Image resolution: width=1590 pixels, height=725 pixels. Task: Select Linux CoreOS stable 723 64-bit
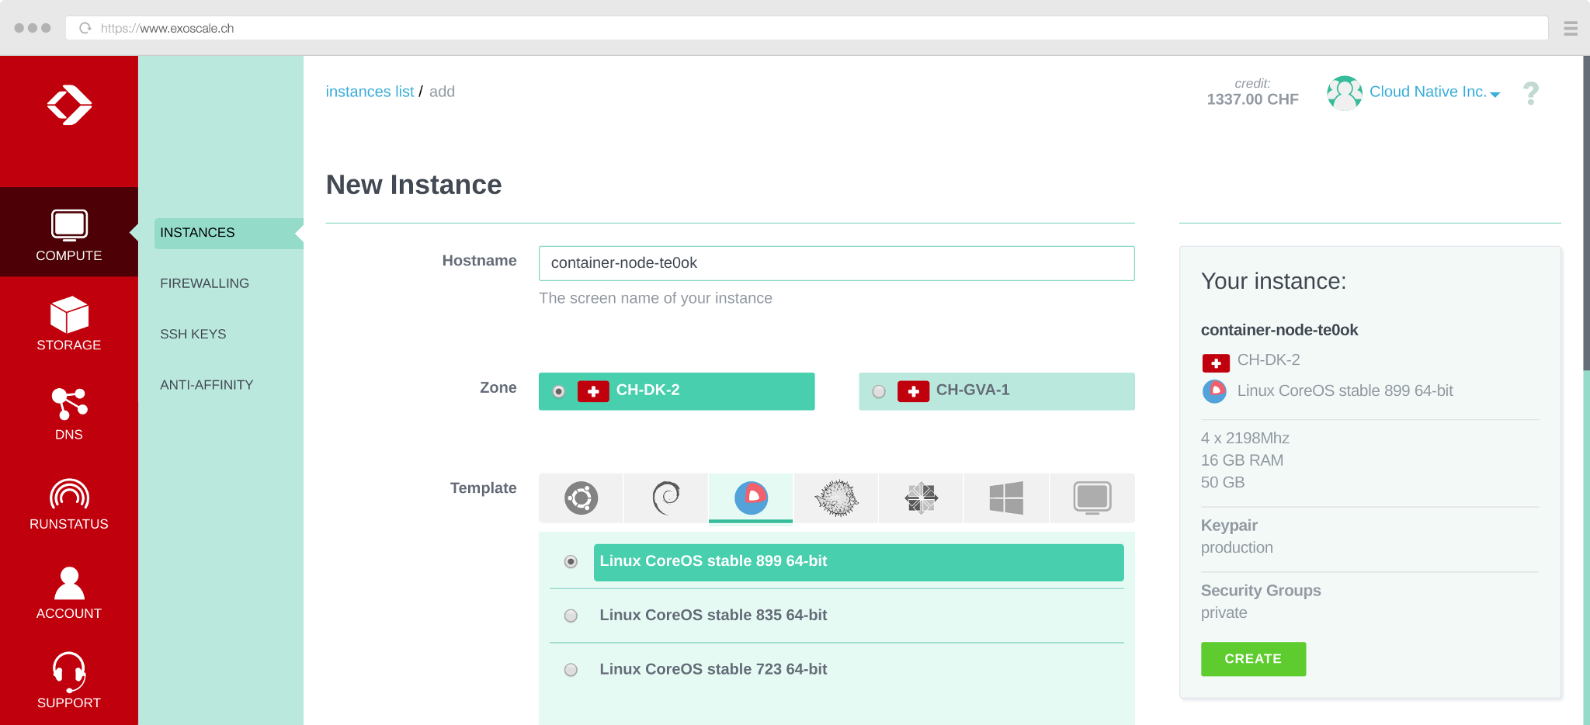coord(713,668)
